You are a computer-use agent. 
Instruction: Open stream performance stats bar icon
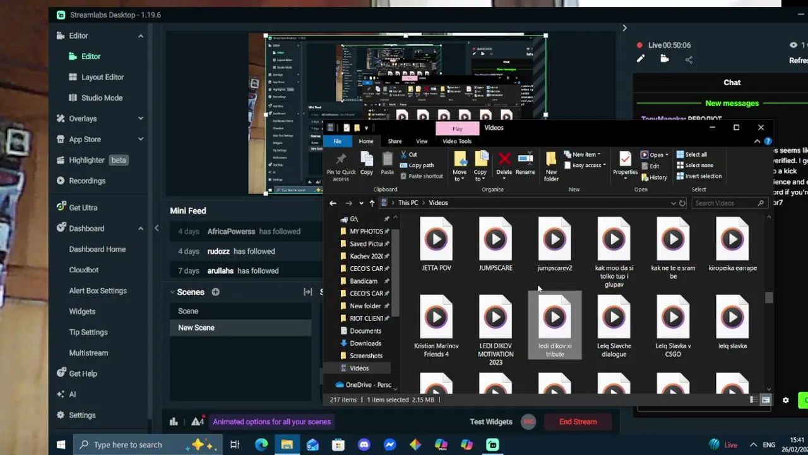pyautogui.click(x=174, y=422)
